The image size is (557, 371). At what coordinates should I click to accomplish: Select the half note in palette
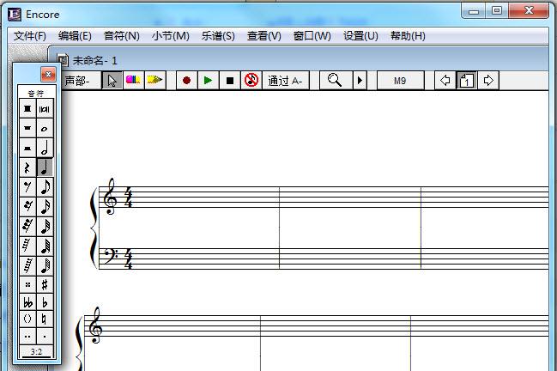click(45, 148)
